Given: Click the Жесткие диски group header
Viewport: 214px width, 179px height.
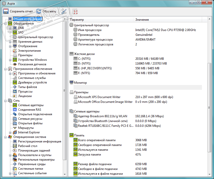Looking at the screenshot, I should click(84, 54).
